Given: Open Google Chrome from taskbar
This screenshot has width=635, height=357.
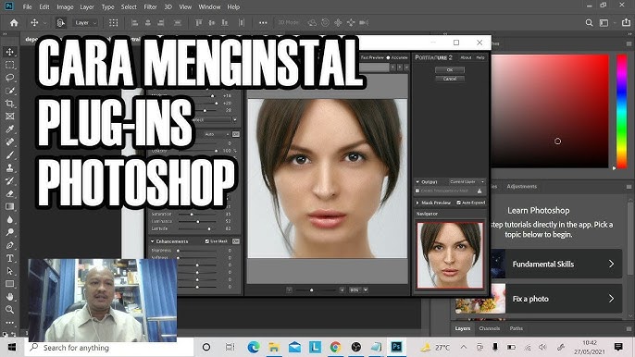Looking at the screenshot, I should [335, 347].
